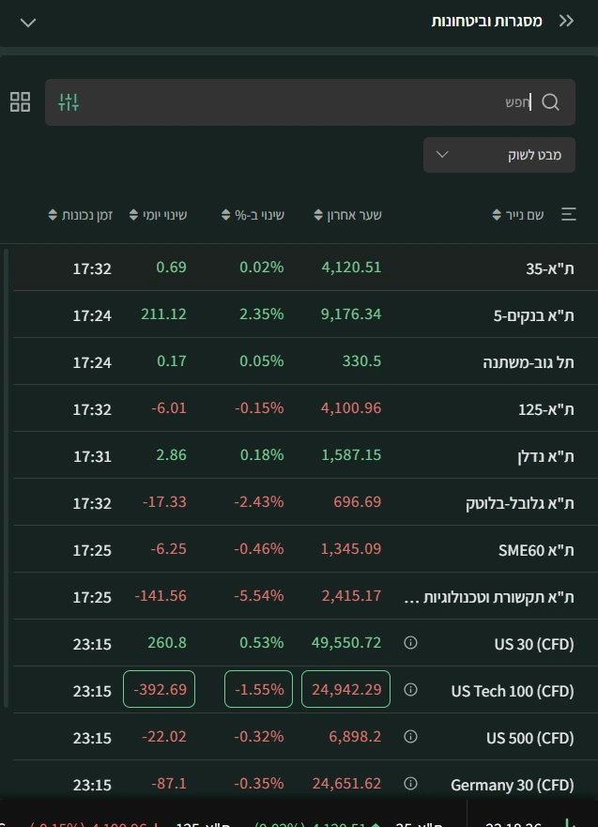Viewport: 598px width, 827px height.
Task: Click the table's vertical scrollbar
Action: (6, 478)
